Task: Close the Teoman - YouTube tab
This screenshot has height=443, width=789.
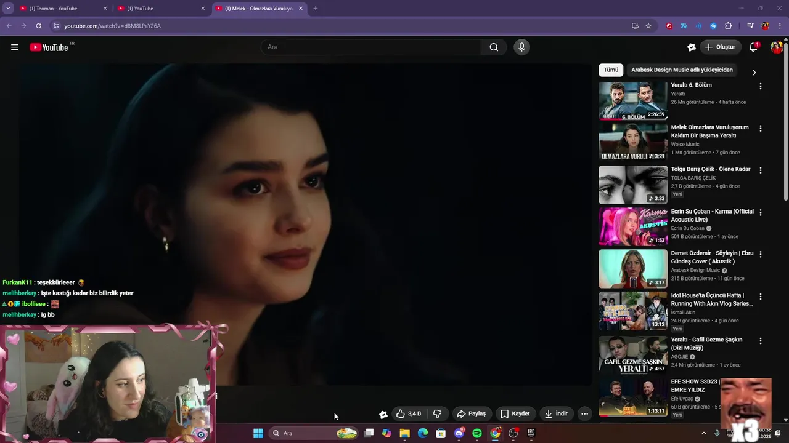Action: coord(105,9)
